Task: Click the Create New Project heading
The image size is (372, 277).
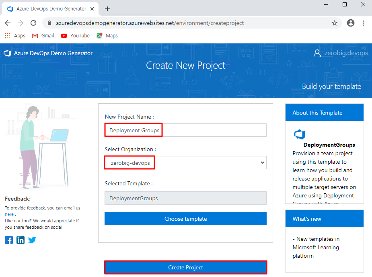Action: click(x=185, y=65)
